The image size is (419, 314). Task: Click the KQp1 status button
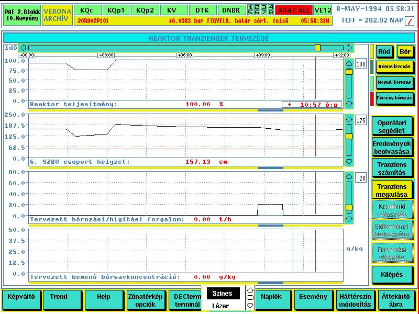[116, 10]
